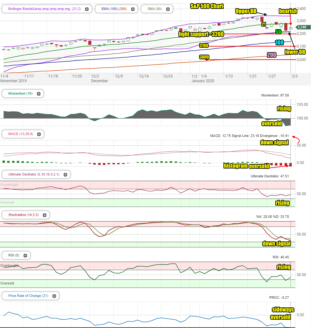Remove the RSI (5) indicator X icon
The width and height of the screenshot is (311, 328).
[25, 255]
